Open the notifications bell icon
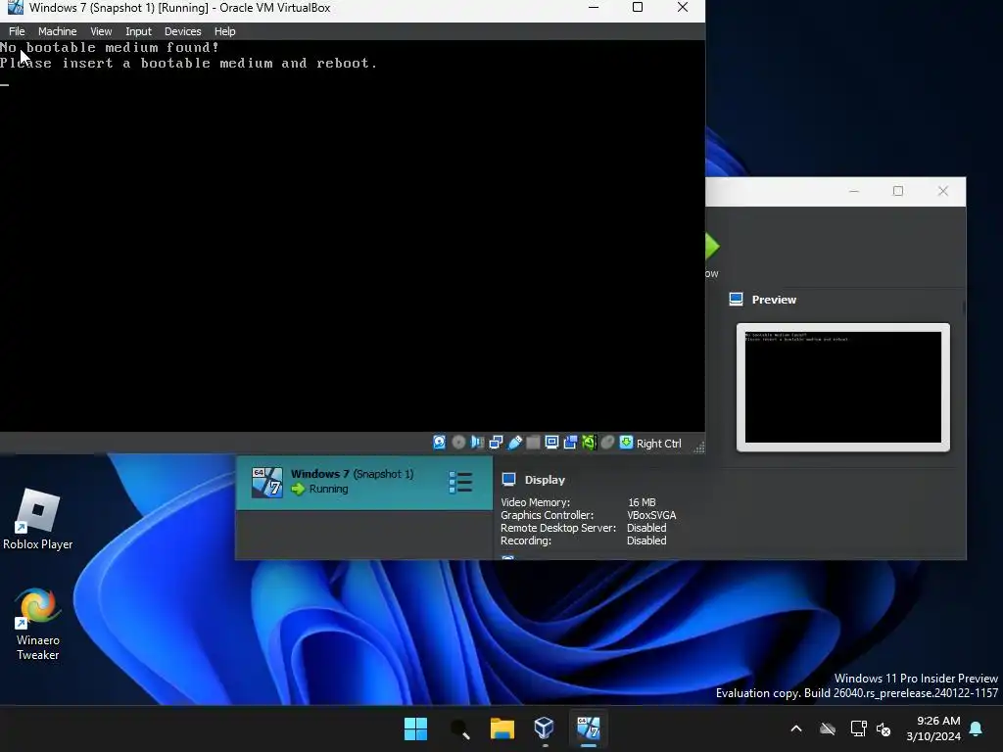 pos(977,728)
